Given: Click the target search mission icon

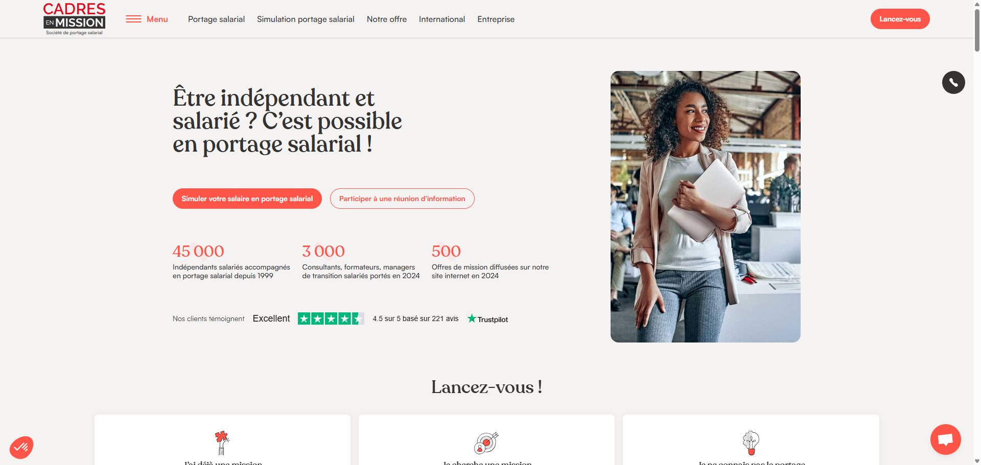Looking at the screenshot, I should 486,443.
